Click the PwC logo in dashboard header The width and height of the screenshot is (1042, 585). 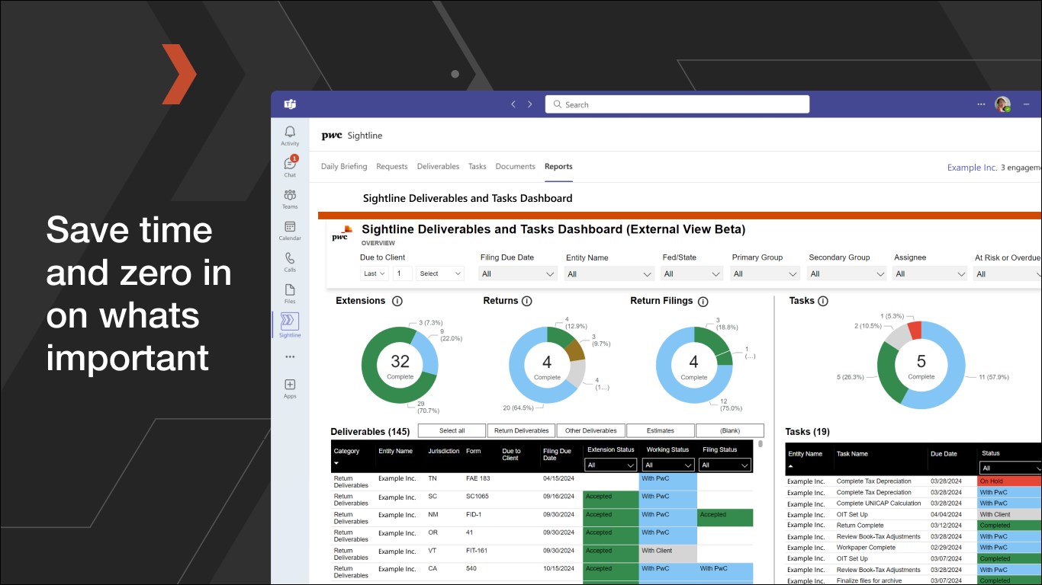pyautogui.click(x=342, y=233)
